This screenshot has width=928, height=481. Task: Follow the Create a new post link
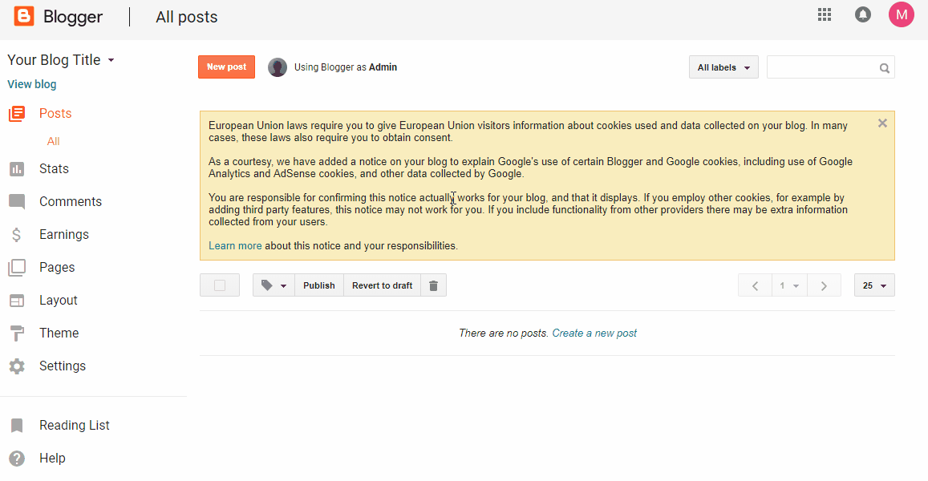click(x=594, y=333)
